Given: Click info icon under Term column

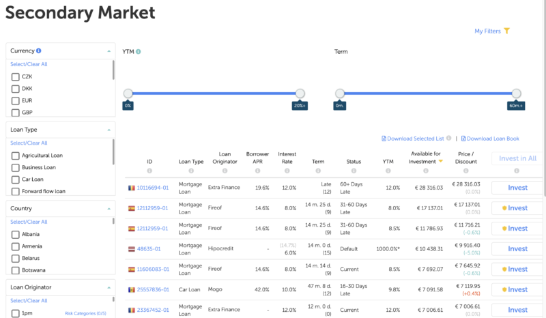Looking at the screenshot, I should [318, 171].
